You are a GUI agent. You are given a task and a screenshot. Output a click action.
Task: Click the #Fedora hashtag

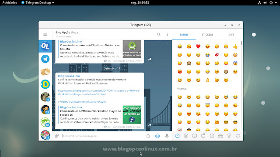point(63,102)
